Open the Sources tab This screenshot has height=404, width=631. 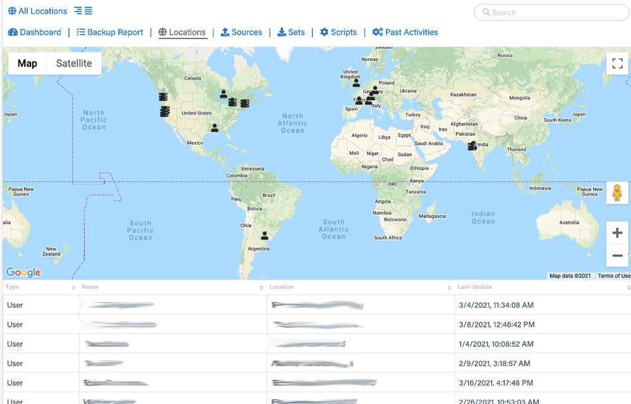(x=242, y=32)
